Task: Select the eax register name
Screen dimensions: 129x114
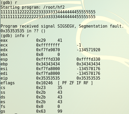Action: click(4, 40)
